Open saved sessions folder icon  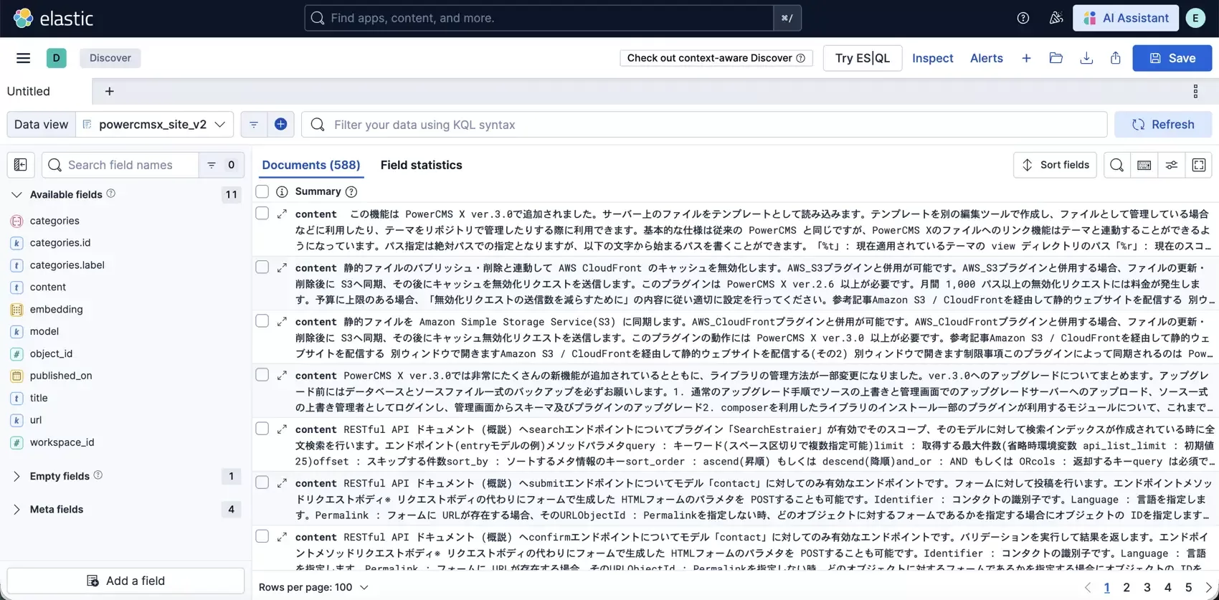pyautogui.click(x=1056, y=58)
